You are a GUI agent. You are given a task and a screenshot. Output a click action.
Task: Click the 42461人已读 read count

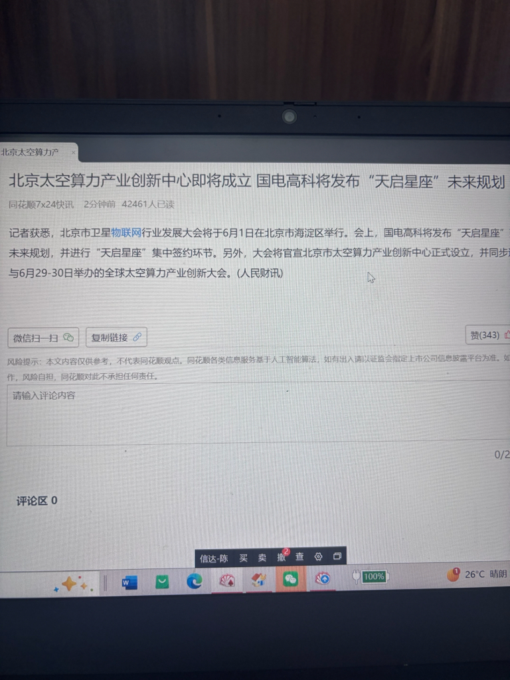point(148,204)
